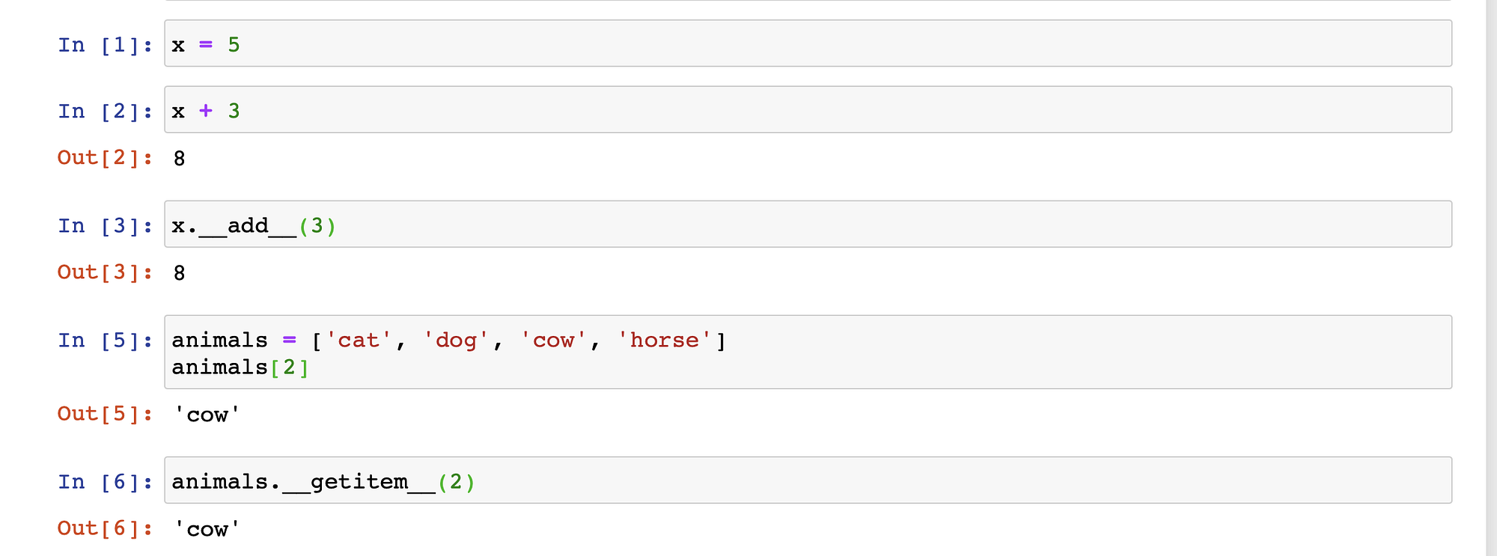
Task: Click the In [1] prompt label
Action: [106, 45]
